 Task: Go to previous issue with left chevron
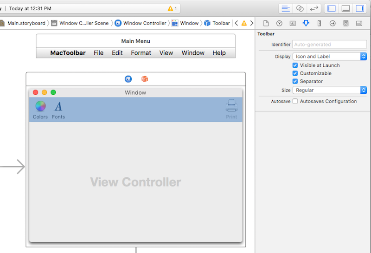tap(236, 23)
